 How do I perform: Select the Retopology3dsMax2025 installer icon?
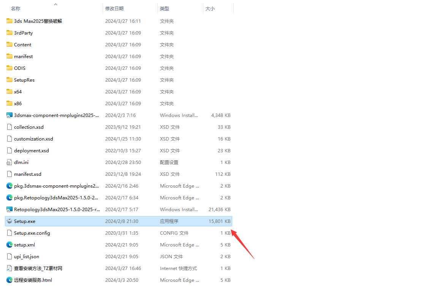pos(9,209)
